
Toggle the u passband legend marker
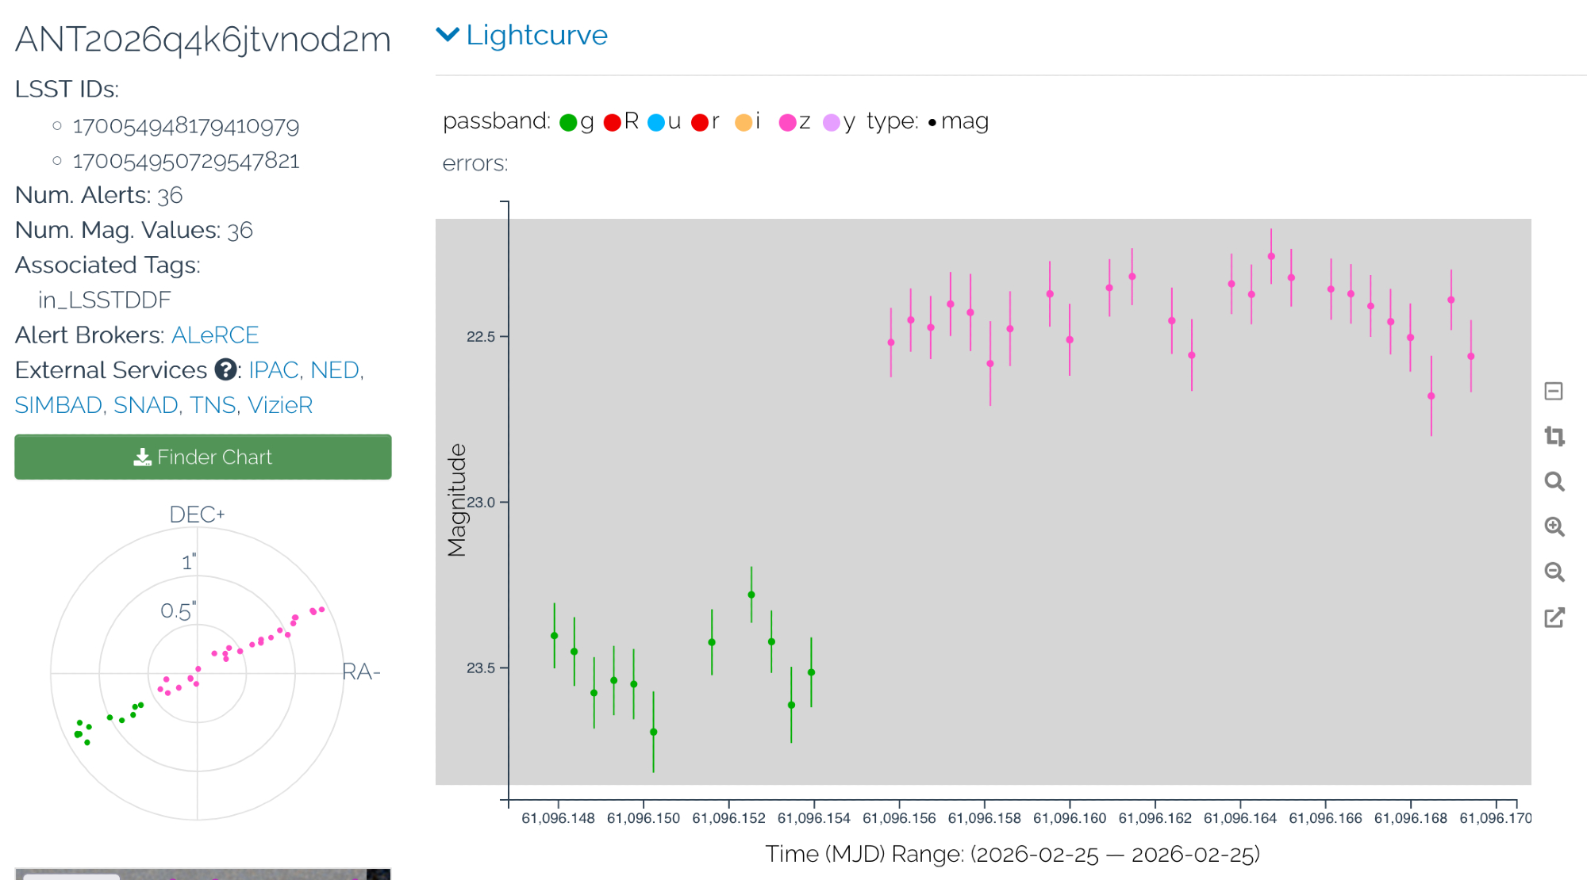pos(656,122)
